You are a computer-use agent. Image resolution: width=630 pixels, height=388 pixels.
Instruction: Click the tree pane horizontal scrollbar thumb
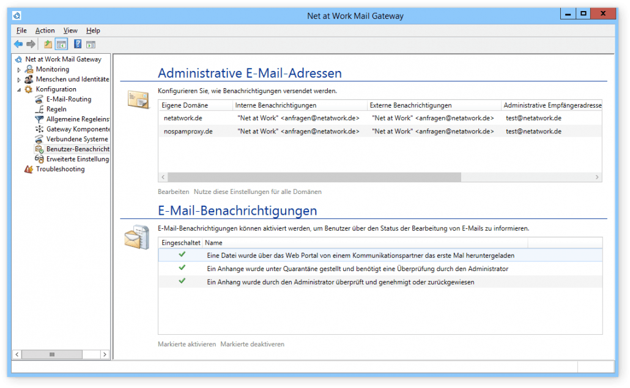(52, 354)
